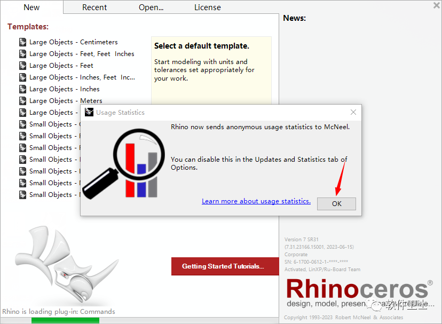Viewport: 442px width, 324px height.
Task: Switch to the License tab
Action: pos(208,7)
